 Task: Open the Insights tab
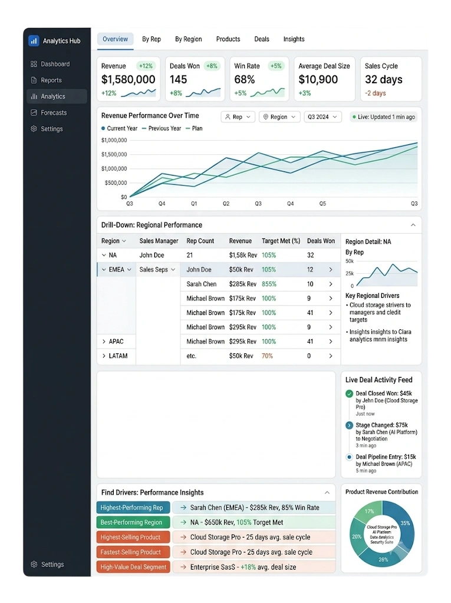[294, 39]
